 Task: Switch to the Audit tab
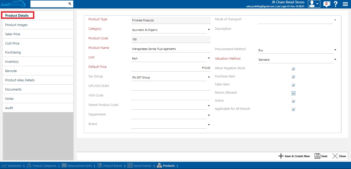(x=38, y=108)
